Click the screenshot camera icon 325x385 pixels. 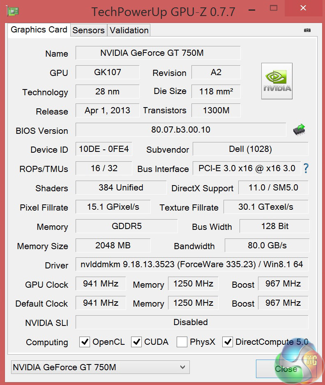307,30
